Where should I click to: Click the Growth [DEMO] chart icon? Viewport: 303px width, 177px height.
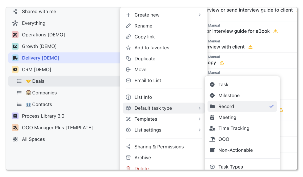[x=15, y=46]
